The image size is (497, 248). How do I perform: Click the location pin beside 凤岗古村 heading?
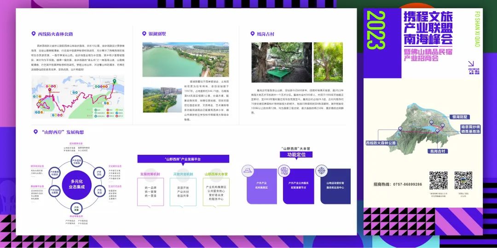point(253,34)
